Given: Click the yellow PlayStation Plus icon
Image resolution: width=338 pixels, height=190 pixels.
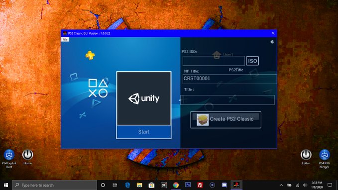Looking at the screenshot, I should 90,55.
